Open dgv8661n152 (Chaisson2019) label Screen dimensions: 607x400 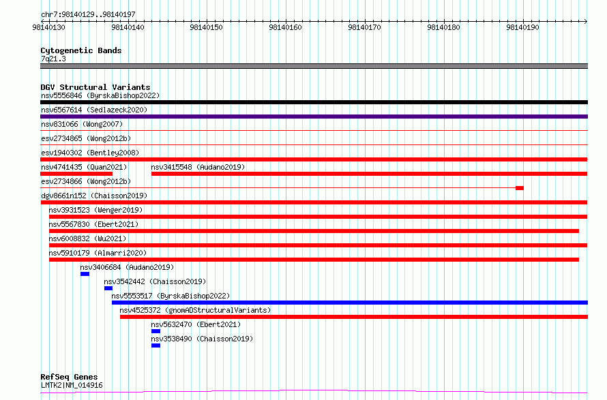pos(94,196)
